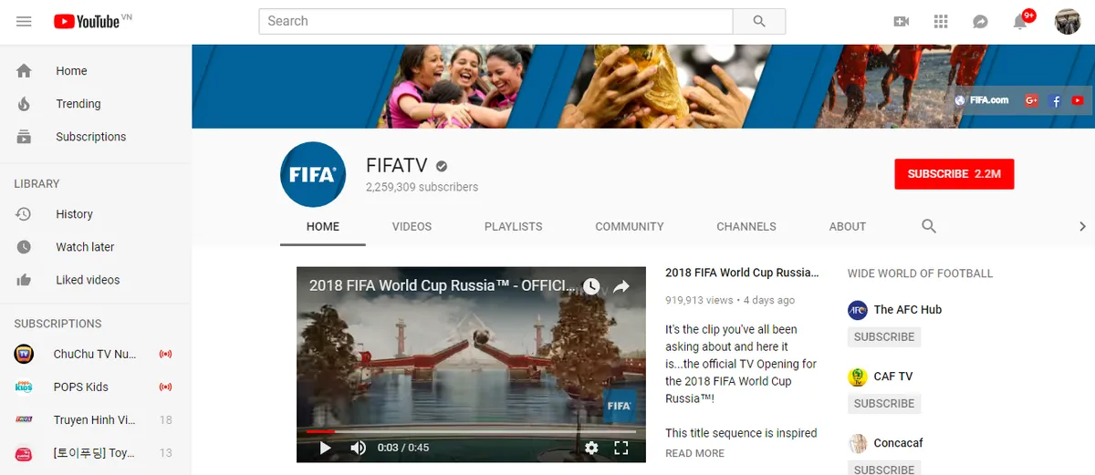Open the messages share icon
The image size is (1095, 475).
click(x=981, y=21)
